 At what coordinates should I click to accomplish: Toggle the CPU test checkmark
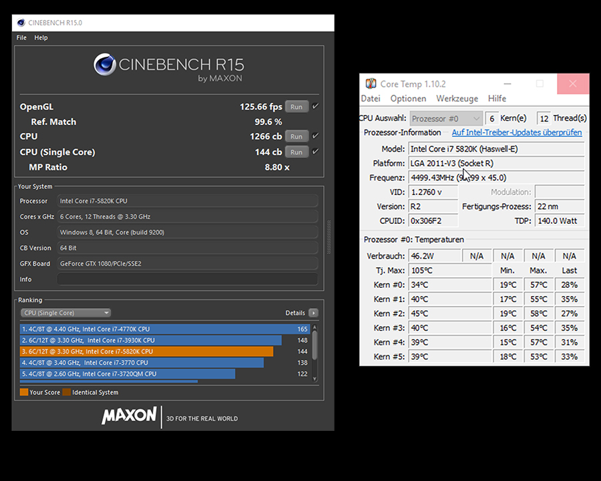coord(315,136)
